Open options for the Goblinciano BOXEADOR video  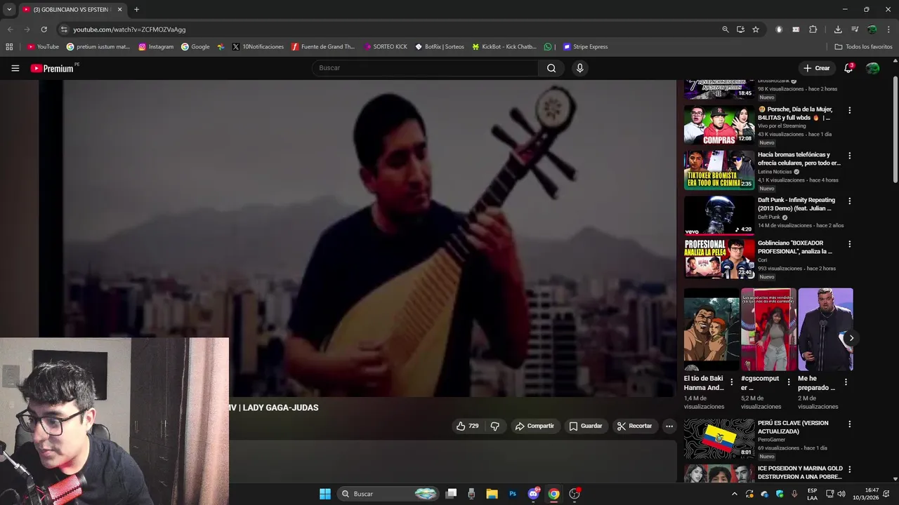pos(849,244)
